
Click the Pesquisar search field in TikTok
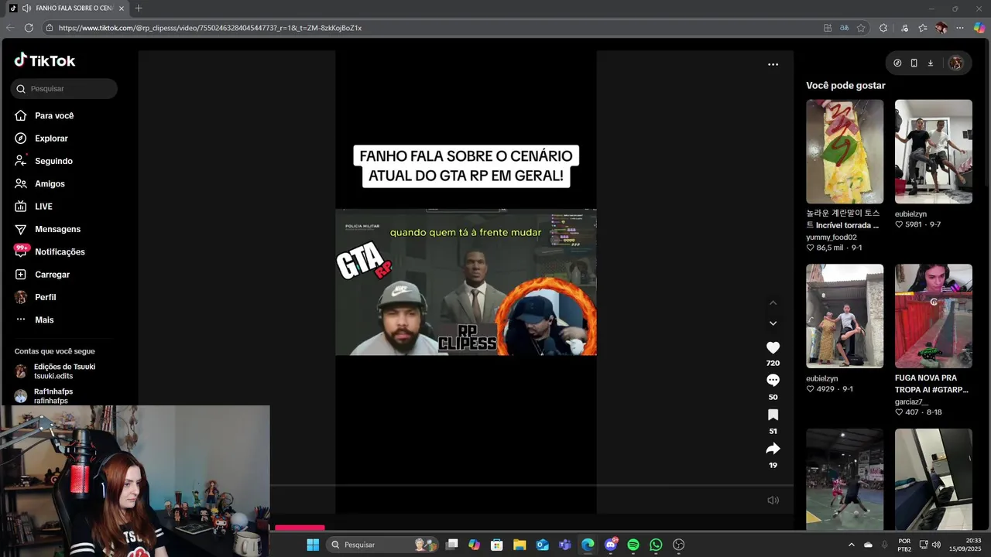tap(64, 89)
